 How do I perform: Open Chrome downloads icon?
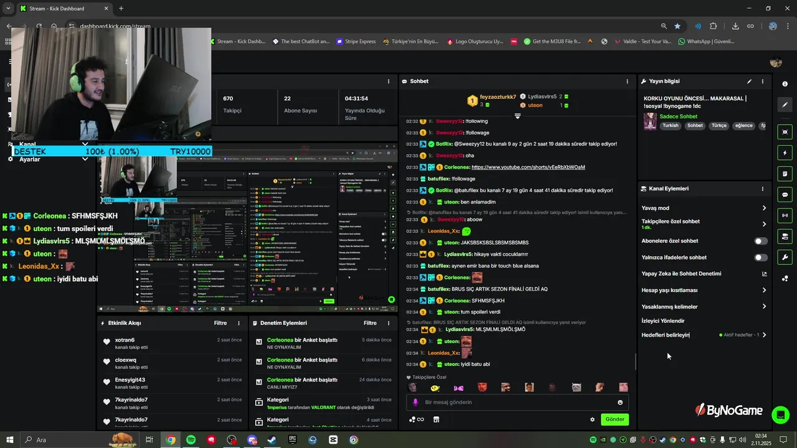point(735,26)
